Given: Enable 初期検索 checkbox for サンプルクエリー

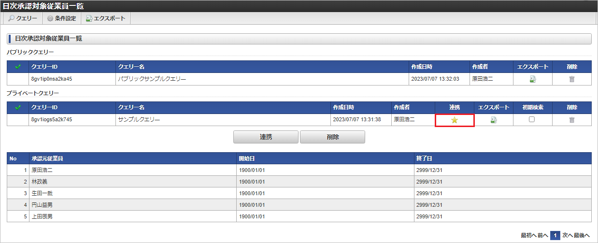Looking at the screenshot, I should click(532, 119).
